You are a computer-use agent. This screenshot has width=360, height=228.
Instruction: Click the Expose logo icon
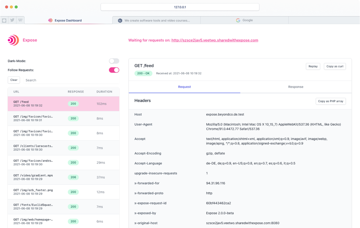click(x=13, y=40)
